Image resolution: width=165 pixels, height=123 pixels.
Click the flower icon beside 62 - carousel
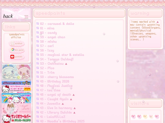coord(38,23)
